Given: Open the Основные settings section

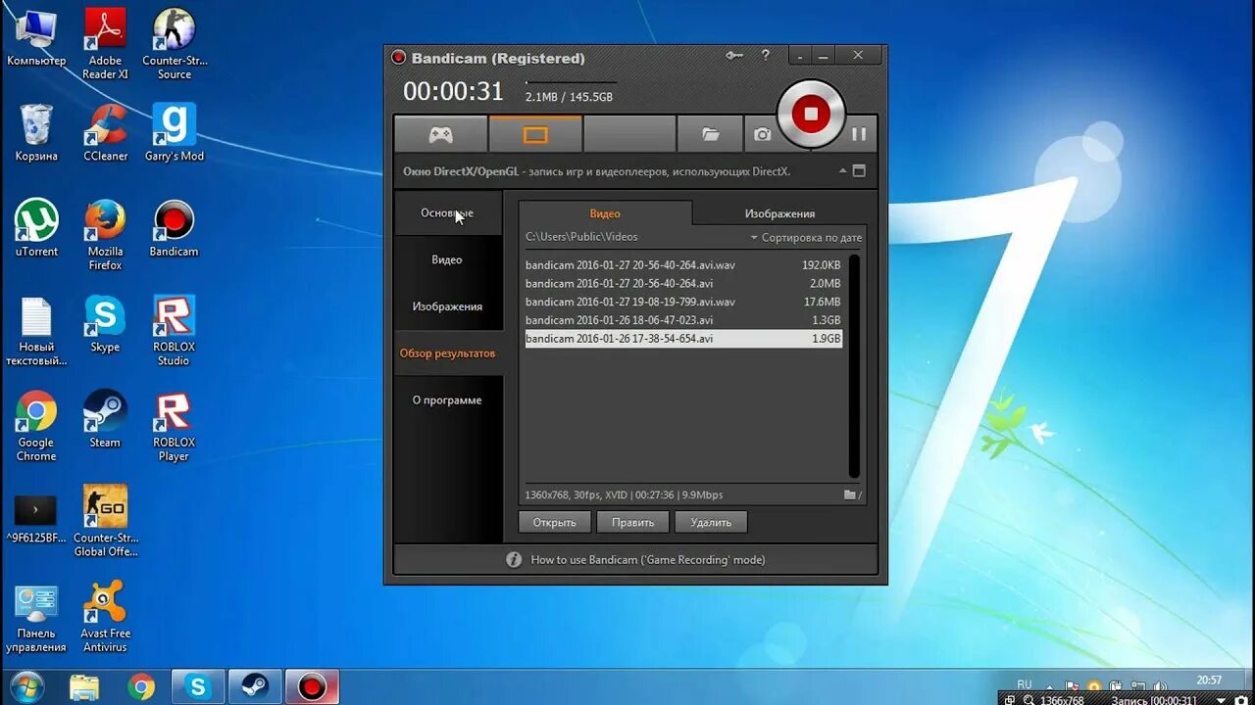Looking at the screenshot, I should pyautogui.click(x=447, y=212).
